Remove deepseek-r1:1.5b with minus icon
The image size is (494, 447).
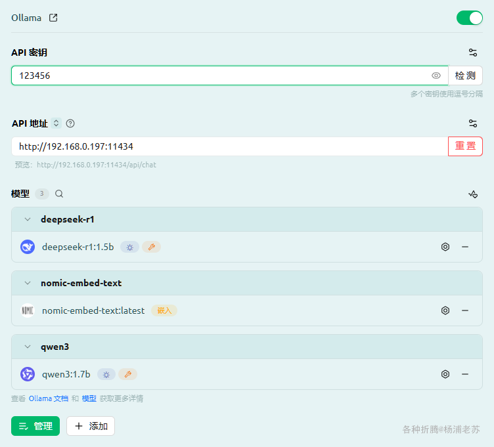(465, 247)
